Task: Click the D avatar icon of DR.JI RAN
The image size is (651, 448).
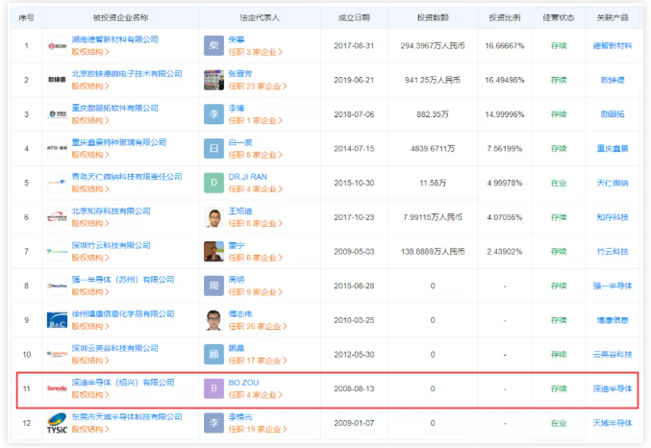Action: [213, 183]
